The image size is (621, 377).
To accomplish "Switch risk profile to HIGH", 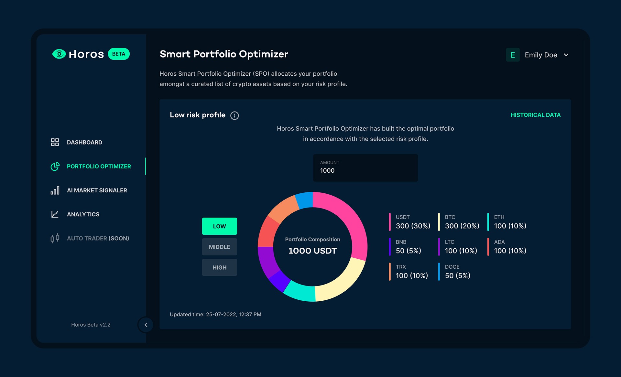I will 219,267.
